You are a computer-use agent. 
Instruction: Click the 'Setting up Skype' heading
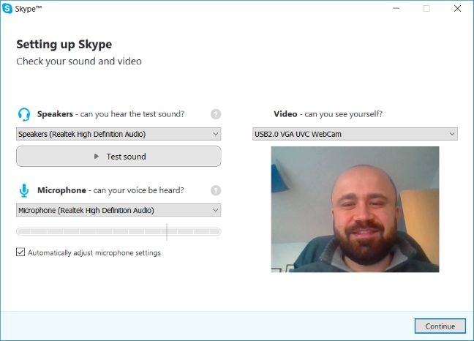point(64,45)
